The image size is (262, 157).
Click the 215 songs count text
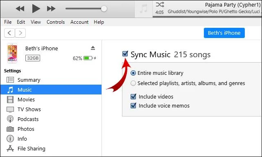(x=192, y=54)
